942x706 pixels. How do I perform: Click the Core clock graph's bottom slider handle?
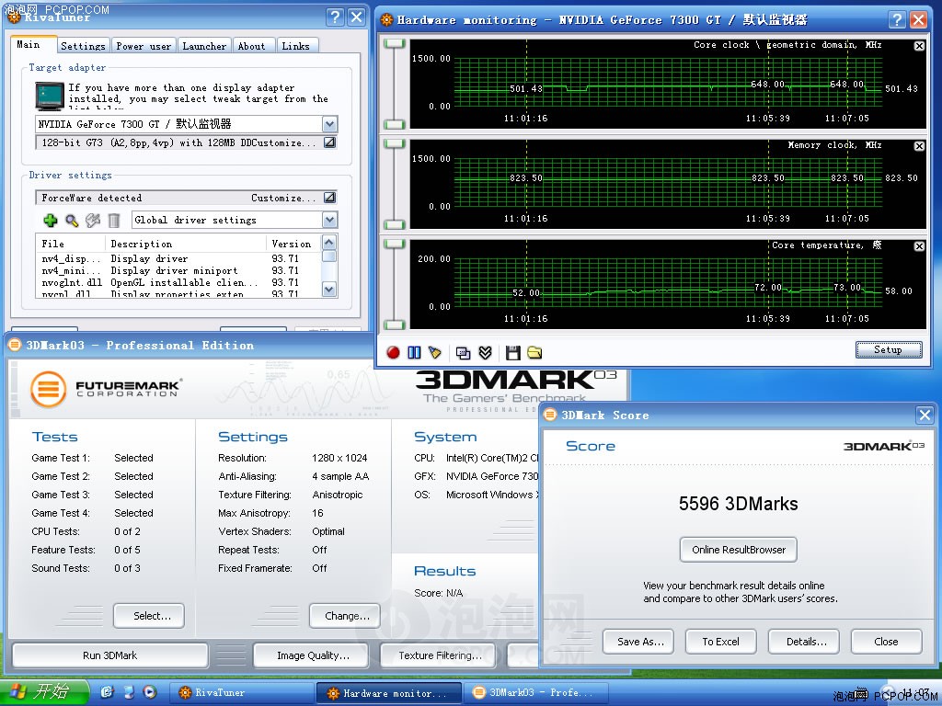pyautogui.click(x=395, y=124)
